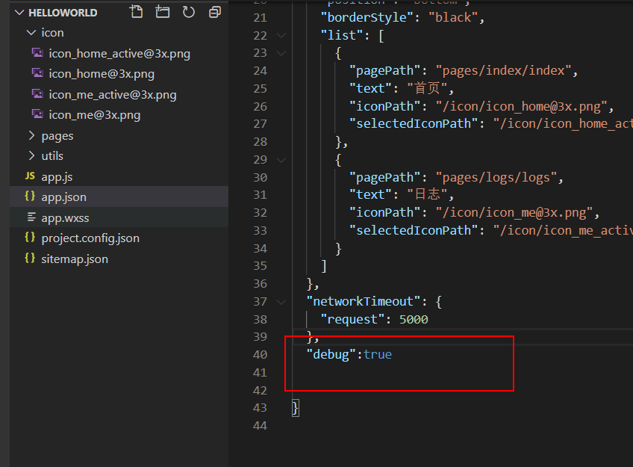Viewport: 633px width, 467px height.
Task: Click image icon beside icon_home_active@3x.png
Action: point(37,52)
